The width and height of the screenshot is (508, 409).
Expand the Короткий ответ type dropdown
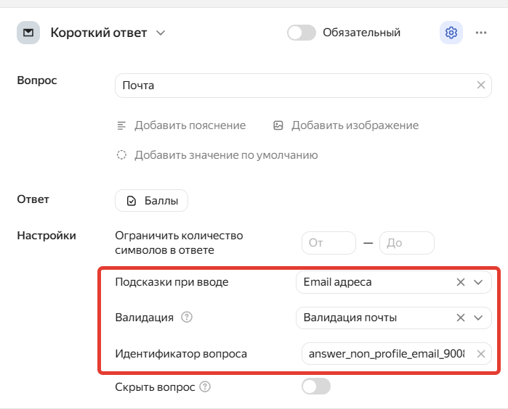tap(161, 33)
